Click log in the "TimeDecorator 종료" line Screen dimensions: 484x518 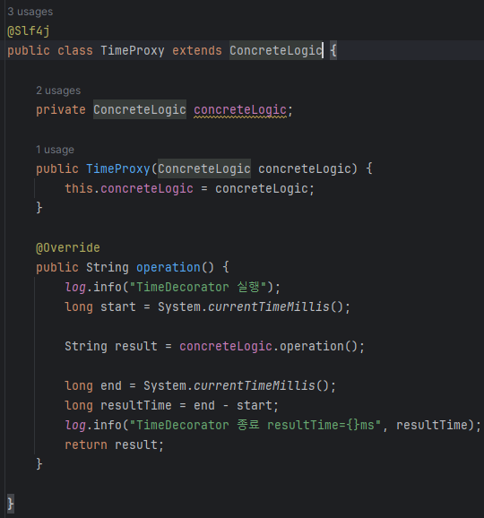[75, 425]
